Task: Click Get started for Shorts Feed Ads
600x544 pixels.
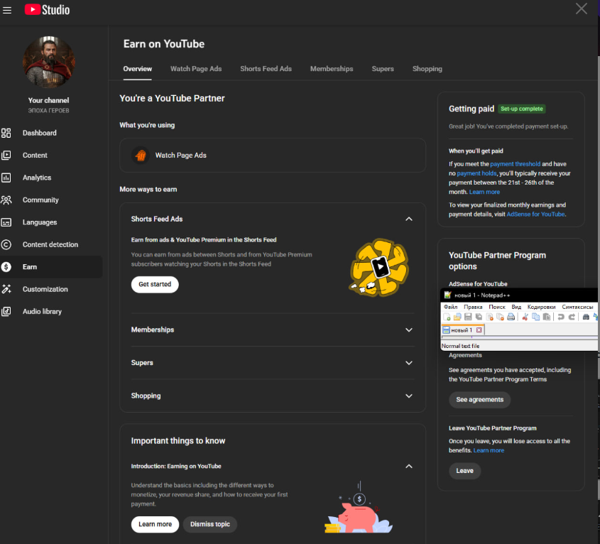Action: click(155, 285)
